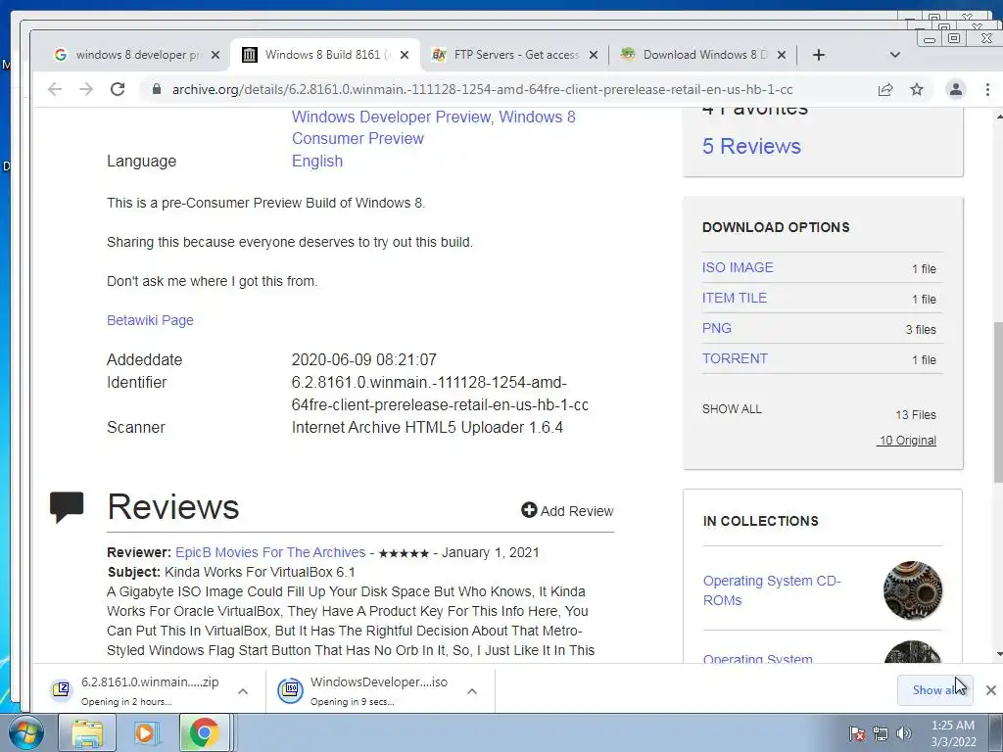Go forward to next page
Image resolution: width=1003 pixels, height=752 pixels.
86,89
